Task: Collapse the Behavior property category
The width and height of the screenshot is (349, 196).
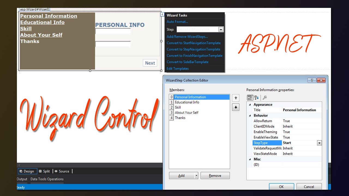Action: pyautogui.click(x=250, y=115)
